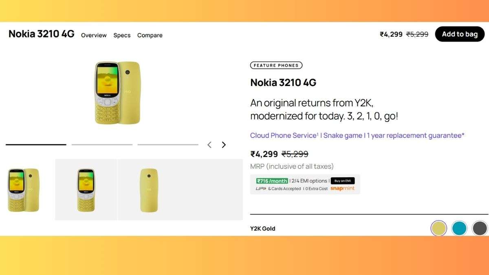This screenshot has height=275, width=489.
Task: Open the Overview tab
Action: tap(94, 35)
